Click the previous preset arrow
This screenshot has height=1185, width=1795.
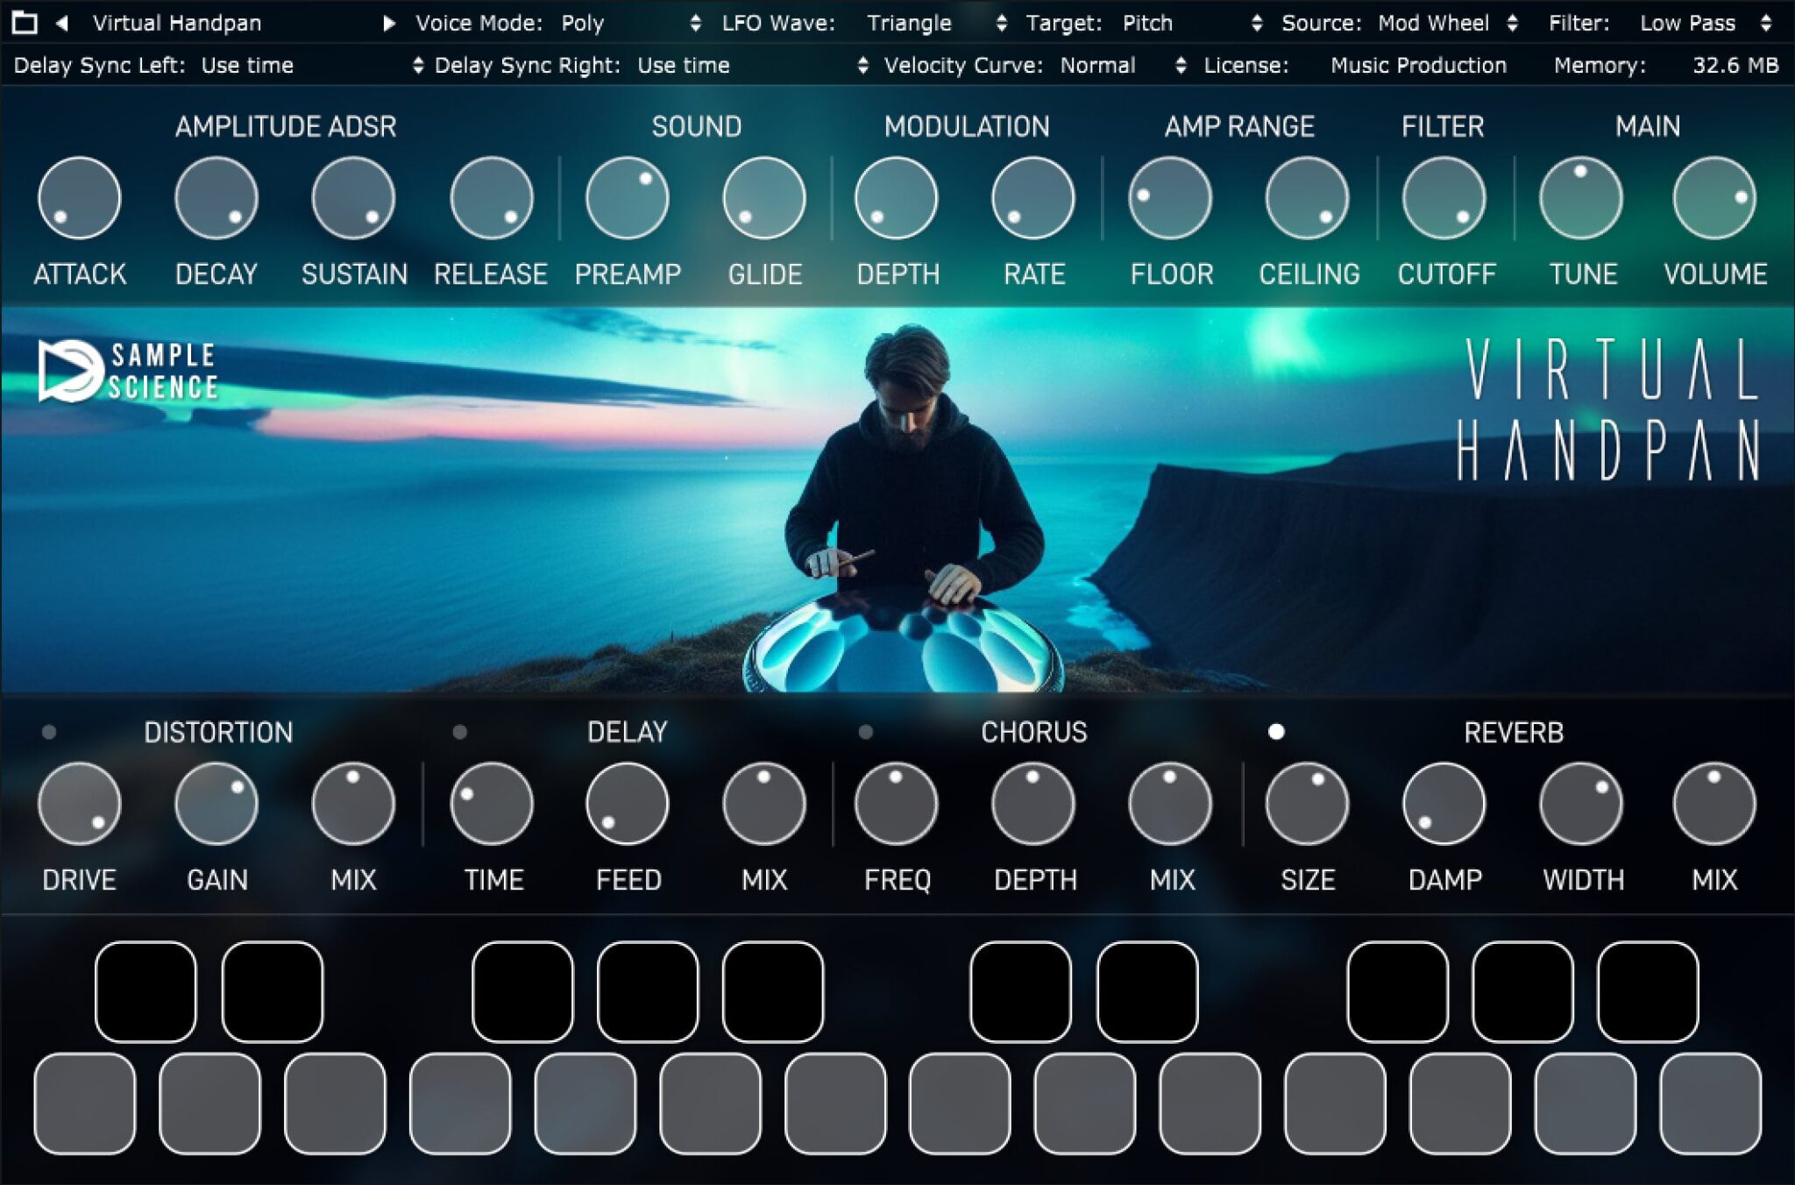61,23
